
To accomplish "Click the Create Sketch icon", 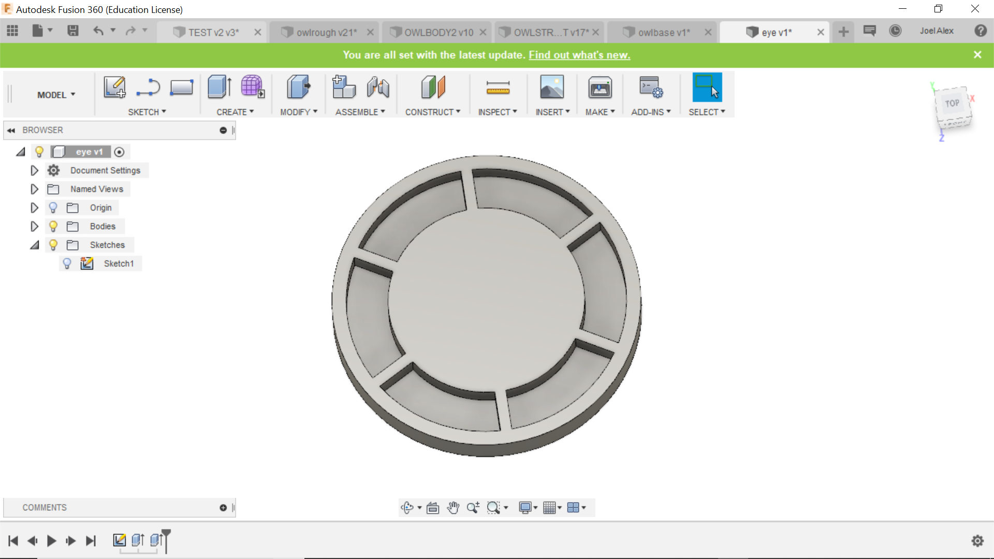I will (x=114, y=87).
